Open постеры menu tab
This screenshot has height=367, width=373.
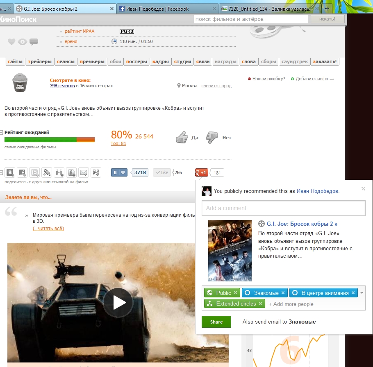point(136,61)
